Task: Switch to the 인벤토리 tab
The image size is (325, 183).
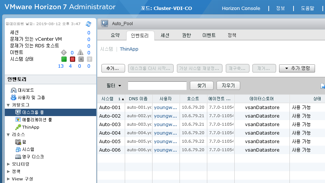Action: coord(140,35)
